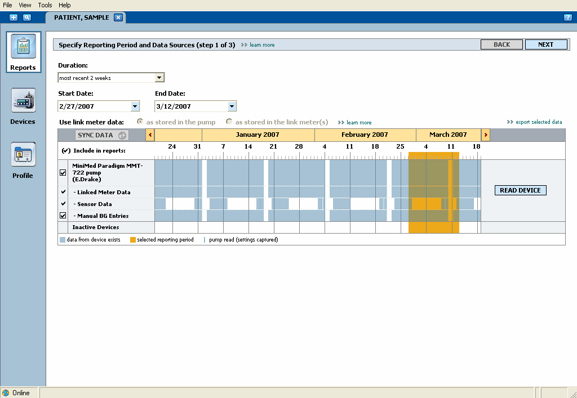Toggle Linked Meter Data checkmark
Viewport: 577px width, 398px height.
[63, 192]
